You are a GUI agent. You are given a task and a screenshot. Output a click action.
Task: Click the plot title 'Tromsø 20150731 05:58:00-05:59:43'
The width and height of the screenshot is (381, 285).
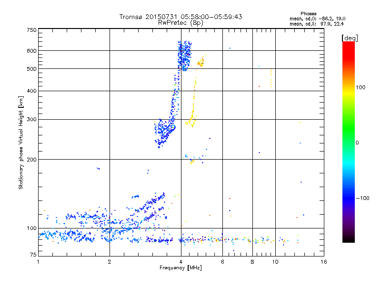pos(180,17)
